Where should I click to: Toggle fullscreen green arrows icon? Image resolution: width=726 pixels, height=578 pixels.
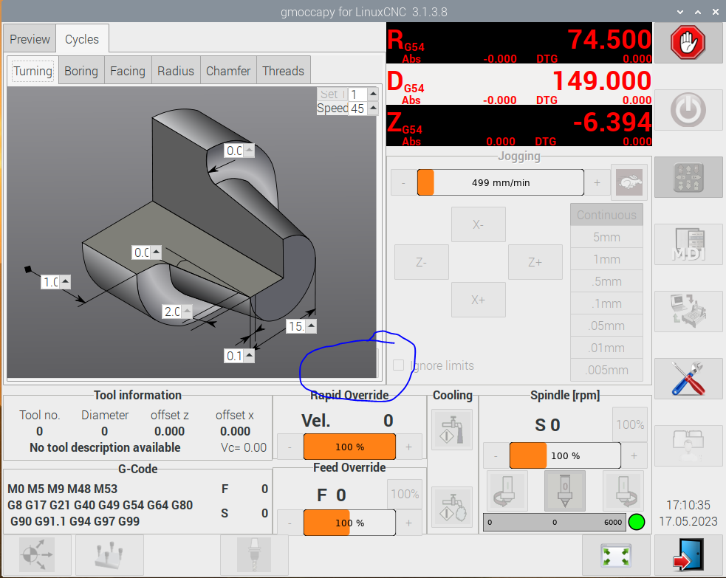pyautogui.click(x=616, y=555)
